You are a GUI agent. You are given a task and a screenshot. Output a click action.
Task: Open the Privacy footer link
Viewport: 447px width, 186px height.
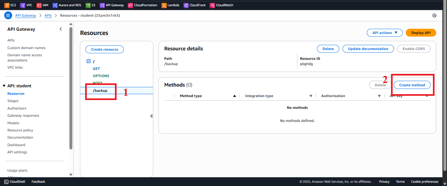click(x=384, y=182)
